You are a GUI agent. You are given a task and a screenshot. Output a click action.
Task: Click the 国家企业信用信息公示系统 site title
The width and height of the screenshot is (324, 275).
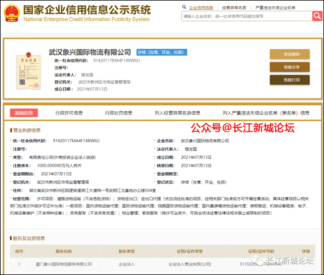87,11
